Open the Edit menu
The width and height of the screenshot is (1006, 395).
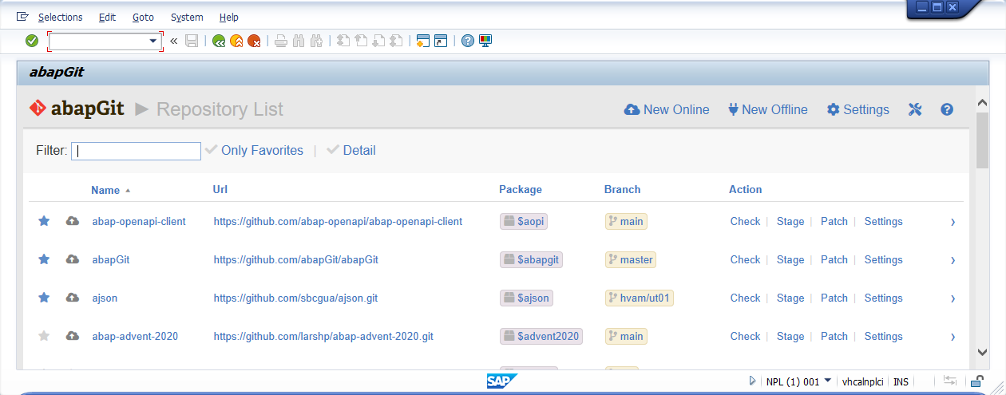(107, 17)
